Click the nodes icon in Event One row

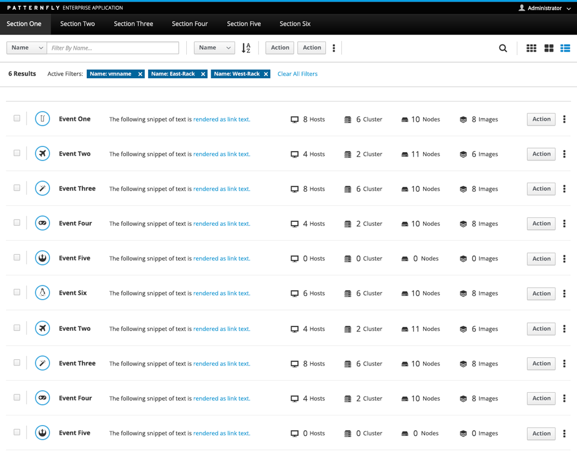[x=404, y=120]
